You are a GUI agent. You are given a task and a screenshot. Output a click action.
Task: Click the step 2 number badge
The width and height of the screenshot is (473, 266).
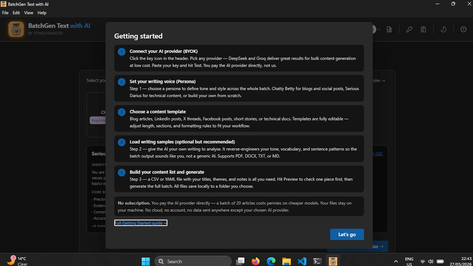(x=122, y=82)
